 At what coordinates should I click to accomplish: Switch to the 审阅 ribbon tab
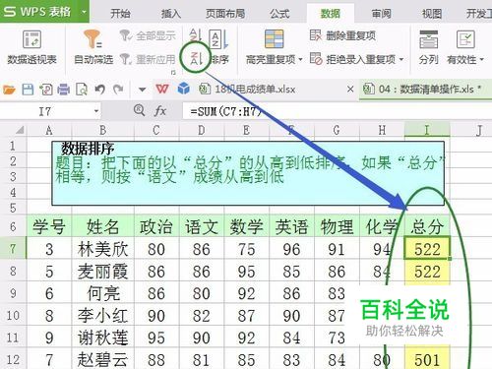click(381, 14)
